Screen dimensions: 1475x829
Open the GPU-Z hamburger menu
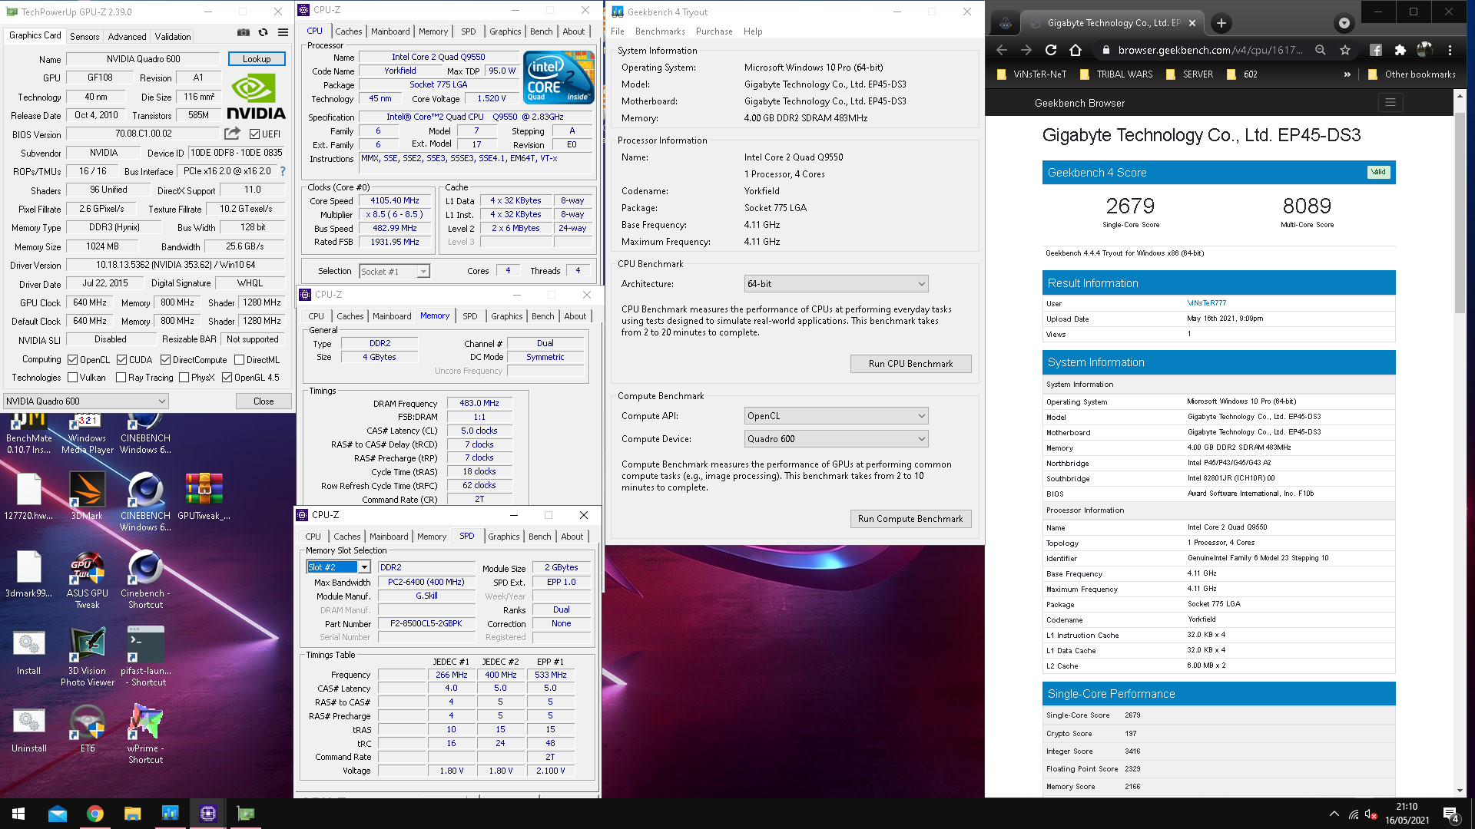(x=283, y=32)
